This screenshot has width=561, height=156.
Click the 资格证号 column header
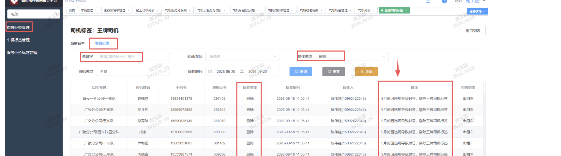pos(220,87)
